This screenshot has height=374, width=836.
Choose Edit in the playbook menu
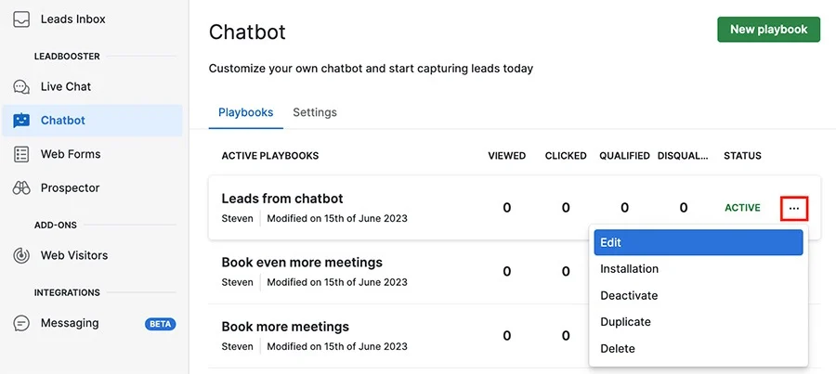pos(699,242)
